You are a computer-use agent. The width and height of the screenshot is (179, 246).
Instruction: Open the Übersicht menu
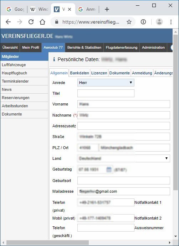[x=10, y=48]
